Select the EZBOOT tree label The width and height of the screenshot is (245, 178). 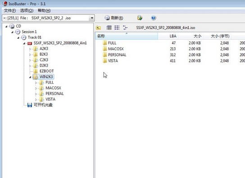coord(46,71)
